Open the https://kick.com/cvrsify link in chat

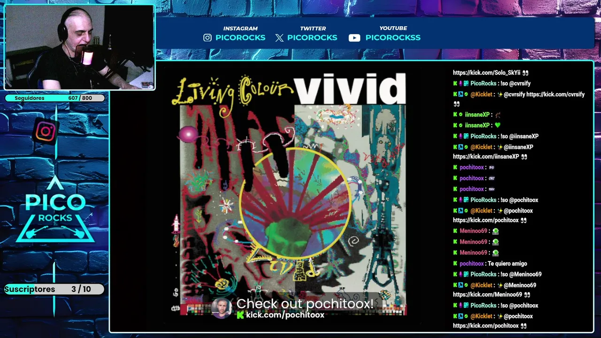click(x=555, y=94)
